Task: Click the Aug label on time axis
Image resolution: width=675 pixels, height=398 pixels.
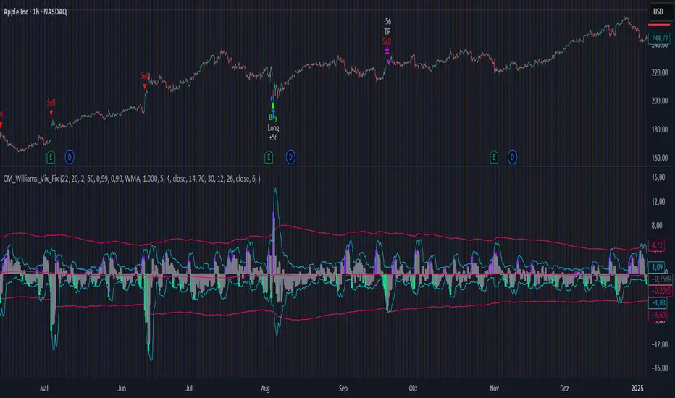Action: (x=265, y=388)
